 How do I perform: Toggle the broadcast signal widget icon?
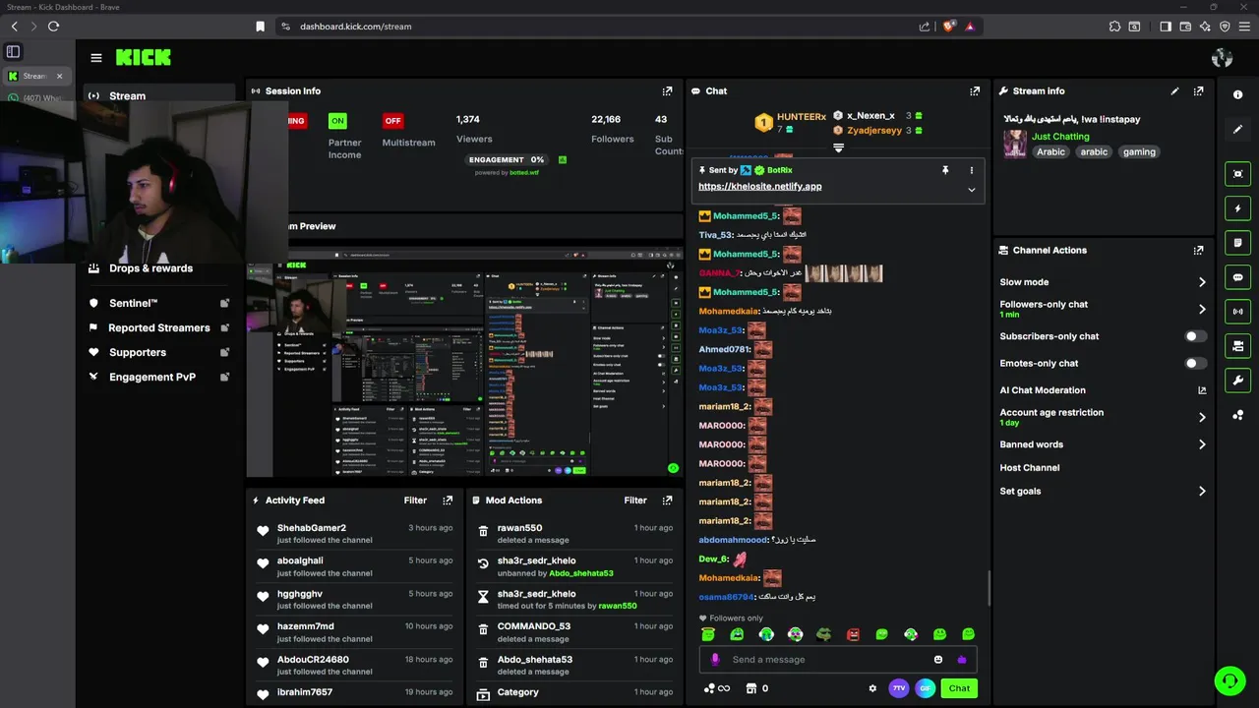(1238, 312)
